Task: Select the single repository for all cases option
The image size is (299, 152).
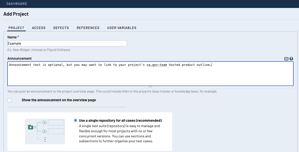Action: [75, 120]
